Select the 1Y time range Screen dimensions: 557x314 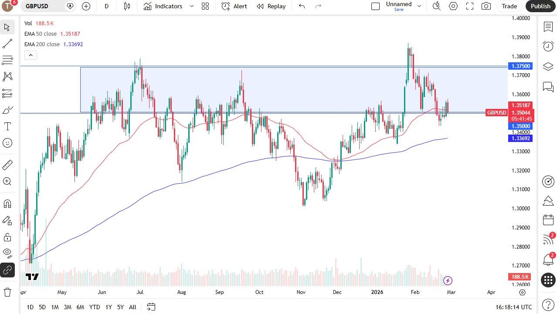(109, 307)
